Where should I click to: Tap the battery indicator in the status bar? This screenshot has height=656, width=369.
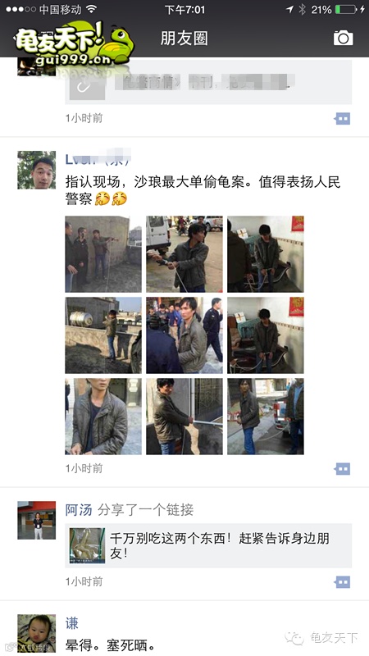point(348,9)
